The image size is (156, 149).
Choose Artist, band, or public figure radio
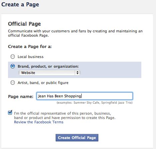tap(13, 83)
